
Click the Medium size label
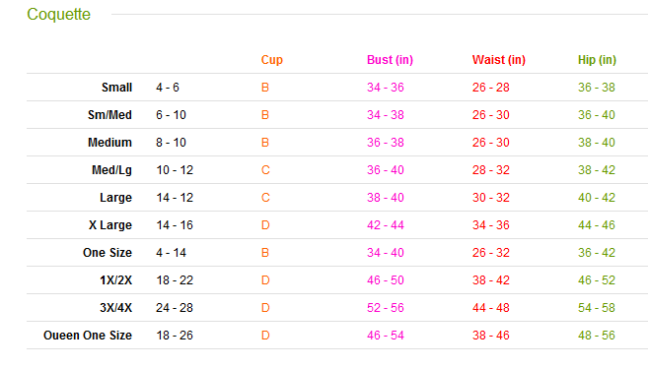point(109,143)
